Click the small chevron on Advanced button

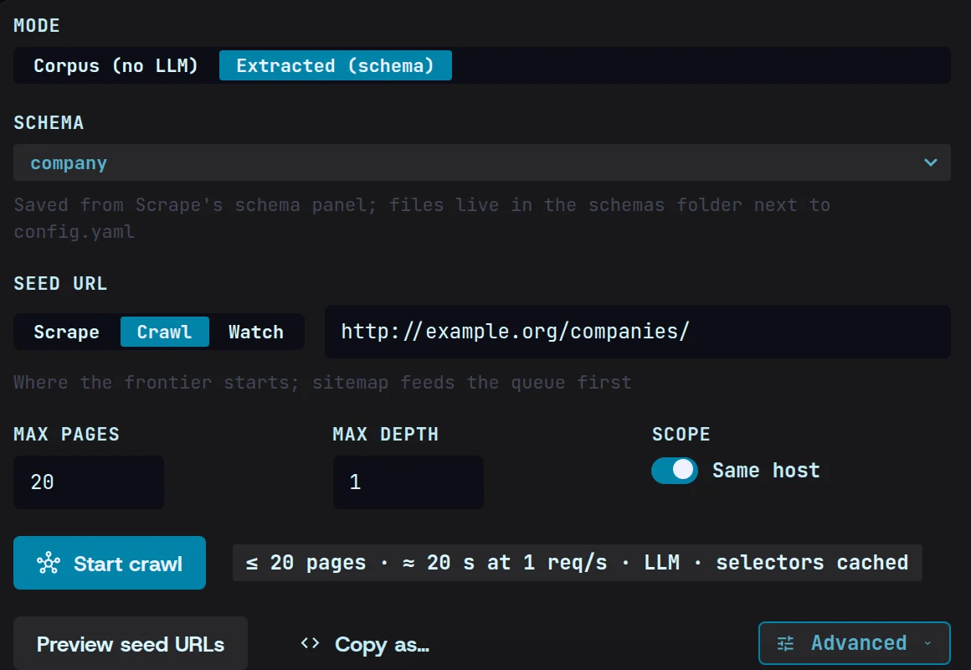click(927, 643)
